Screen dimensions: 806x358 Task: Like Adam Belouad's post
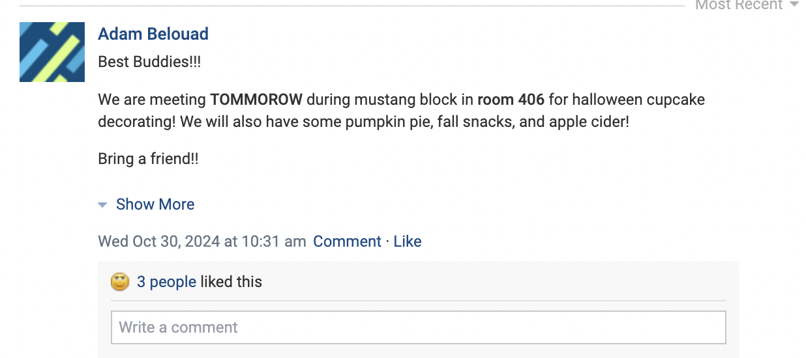pyautogui.click(x=408, y=241)
